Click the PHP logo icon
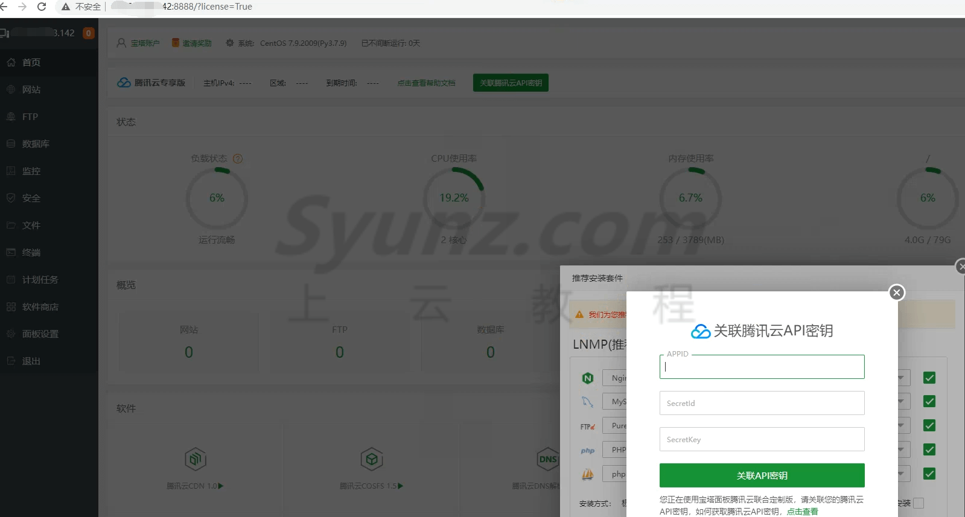Viewport: 965px width, 517px height. (588, 451)
